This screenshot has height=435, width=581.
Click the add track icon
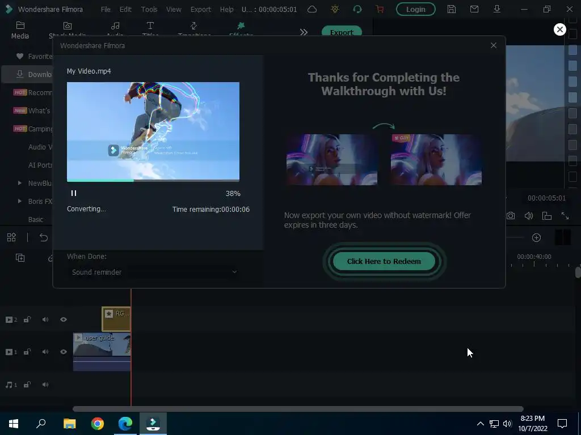20,258
